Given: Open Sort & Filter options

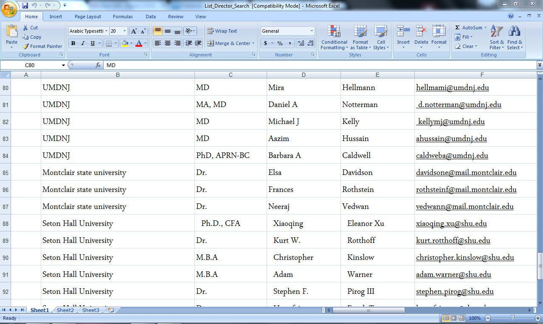Looking at the screenshot, I should tap(497, 37).
